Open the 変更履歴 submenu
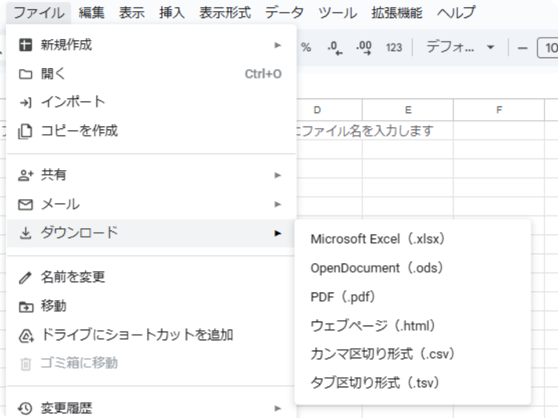Screen dimensions: 558x418 pos(151,408)
